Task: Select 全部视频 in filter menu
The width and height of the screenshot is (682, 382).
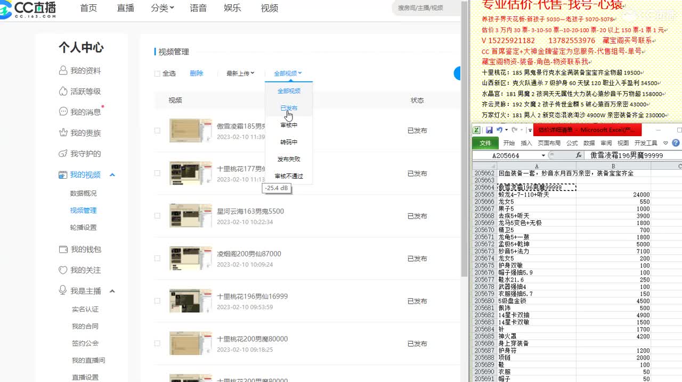Action: click(x=289, y=91)
